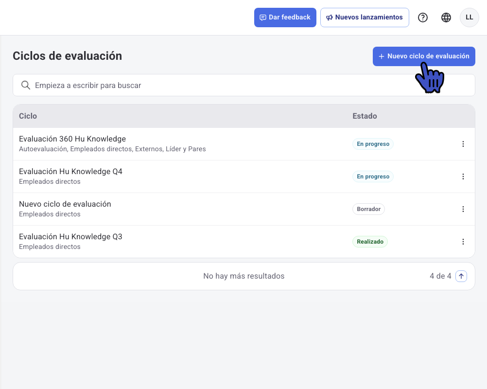Click the Ciclo column header
Viewport: 487px width, 389px height.
coord(28,116)
